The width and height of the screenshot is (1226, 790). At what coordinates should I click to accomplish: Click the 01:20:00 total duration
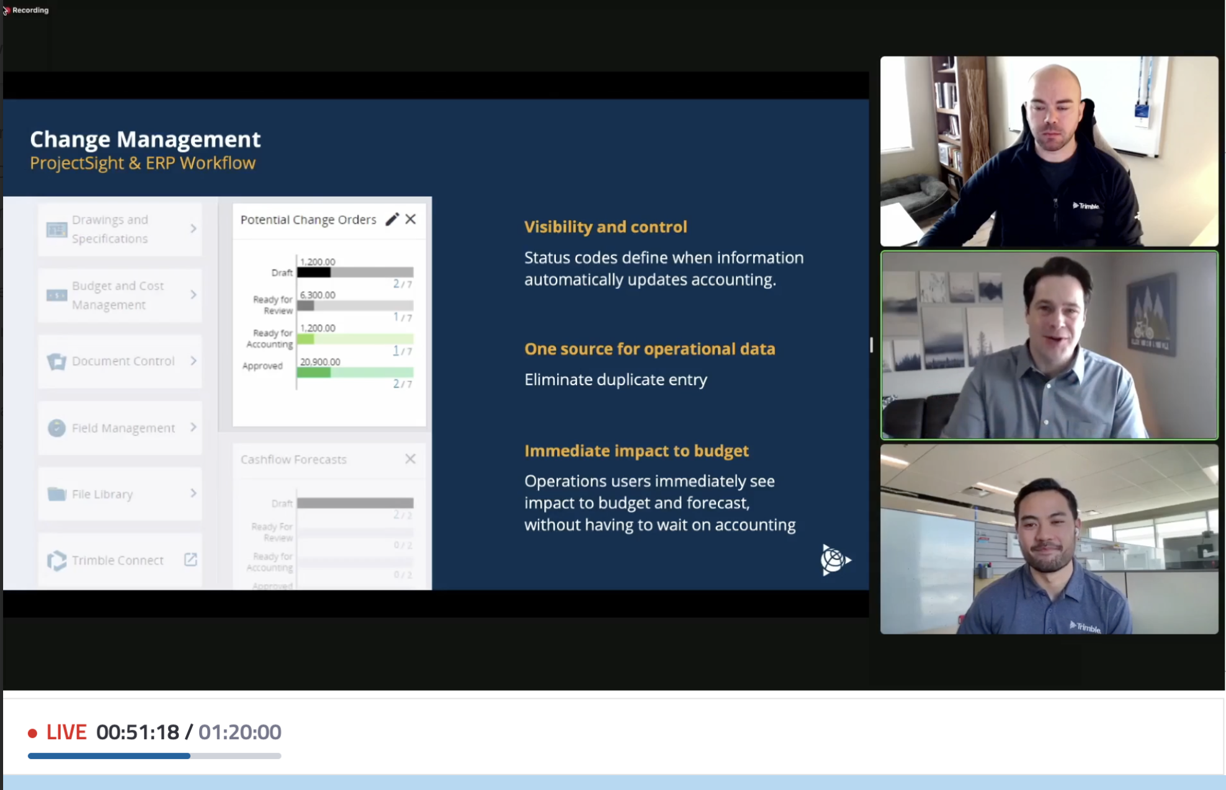(x=239, y=732)
